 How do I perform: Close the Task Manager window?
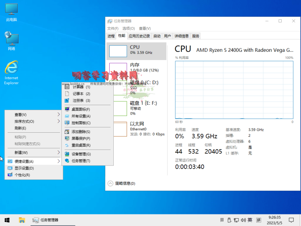click(x=294, y=21)
